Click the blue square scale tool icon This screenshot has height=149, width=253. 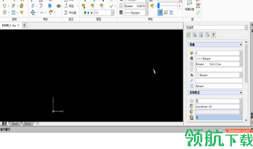click(50, 6)
